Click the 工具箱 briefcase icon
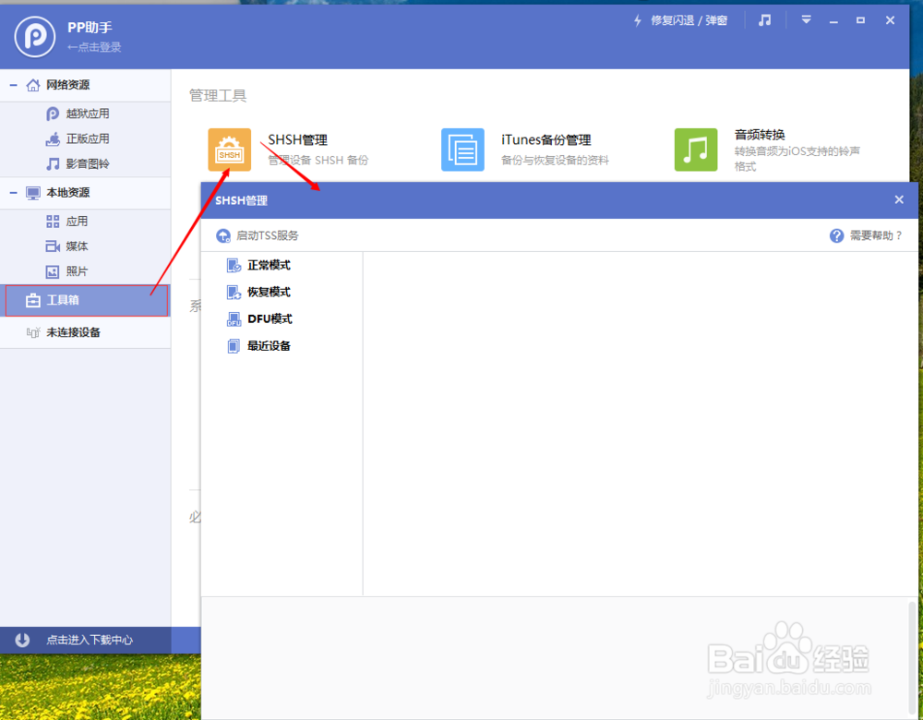 point(33,300)
